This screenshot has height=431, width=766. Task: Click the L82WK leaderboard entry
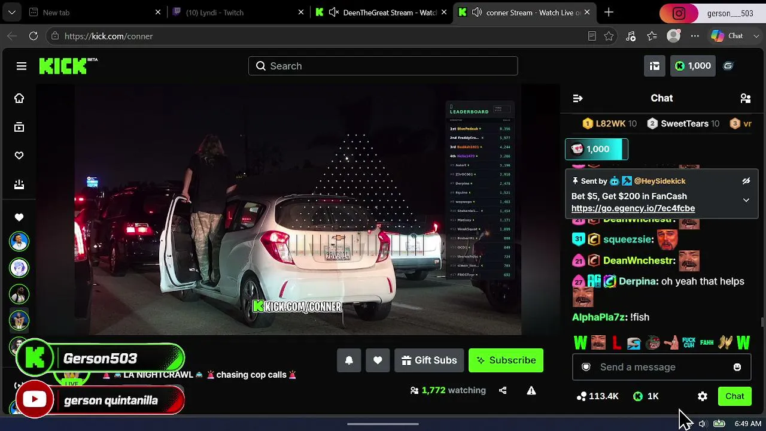pyautogui.click(x=609, y=124)
